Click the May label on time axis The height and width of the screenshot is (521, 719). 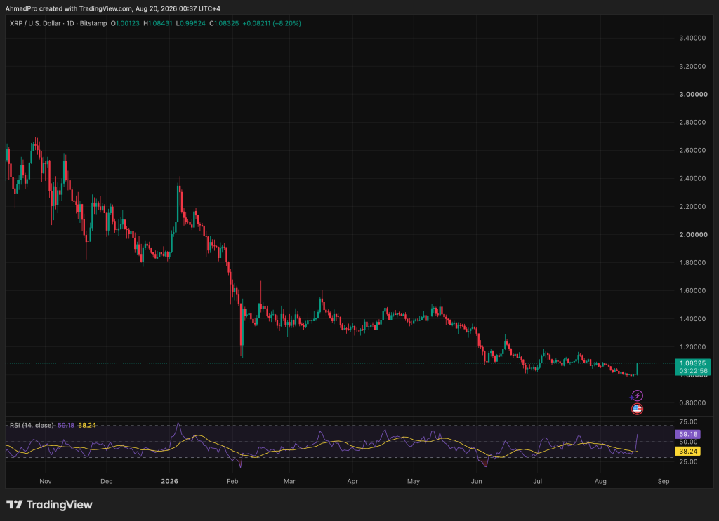pos(413,481)
